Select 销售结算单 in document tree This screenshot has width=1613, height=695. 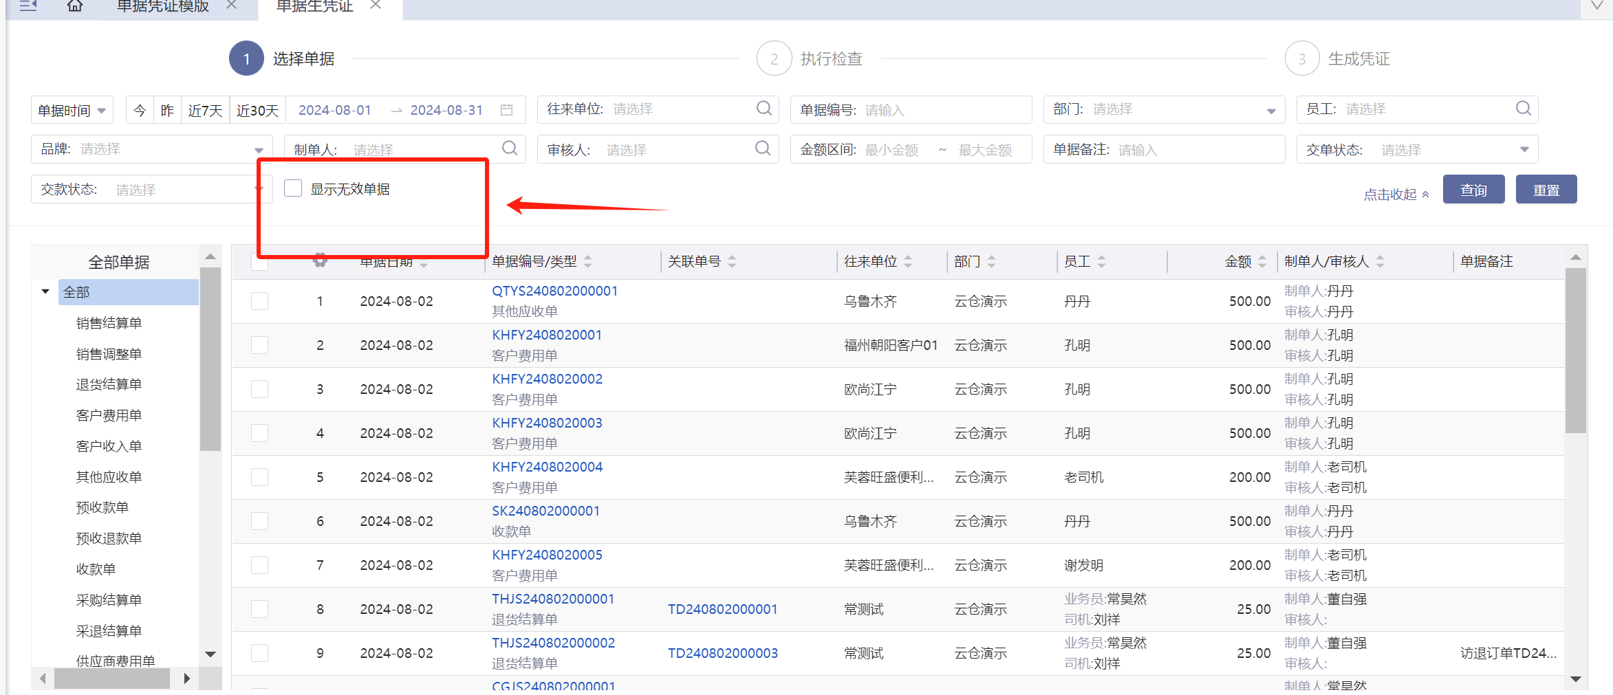pos(109,323)
